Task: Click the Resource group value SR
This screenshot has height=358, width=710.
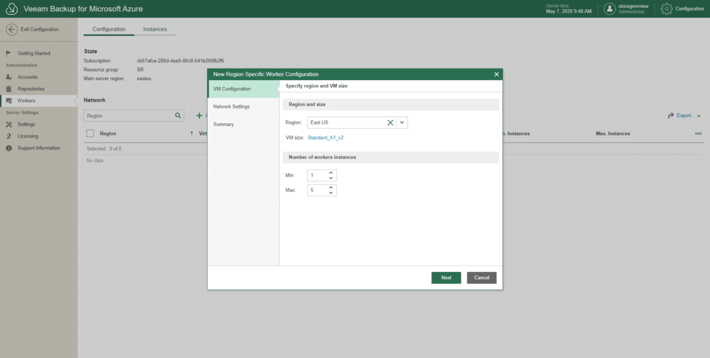Action: pos(140,70)
